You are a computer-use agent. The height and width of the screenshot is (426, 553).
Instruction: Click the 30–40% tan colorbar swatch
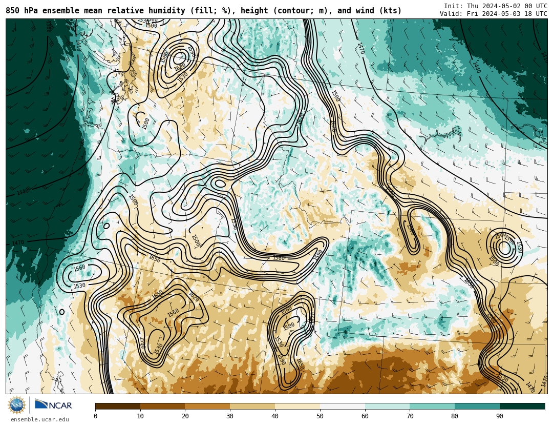coord(252,406)
